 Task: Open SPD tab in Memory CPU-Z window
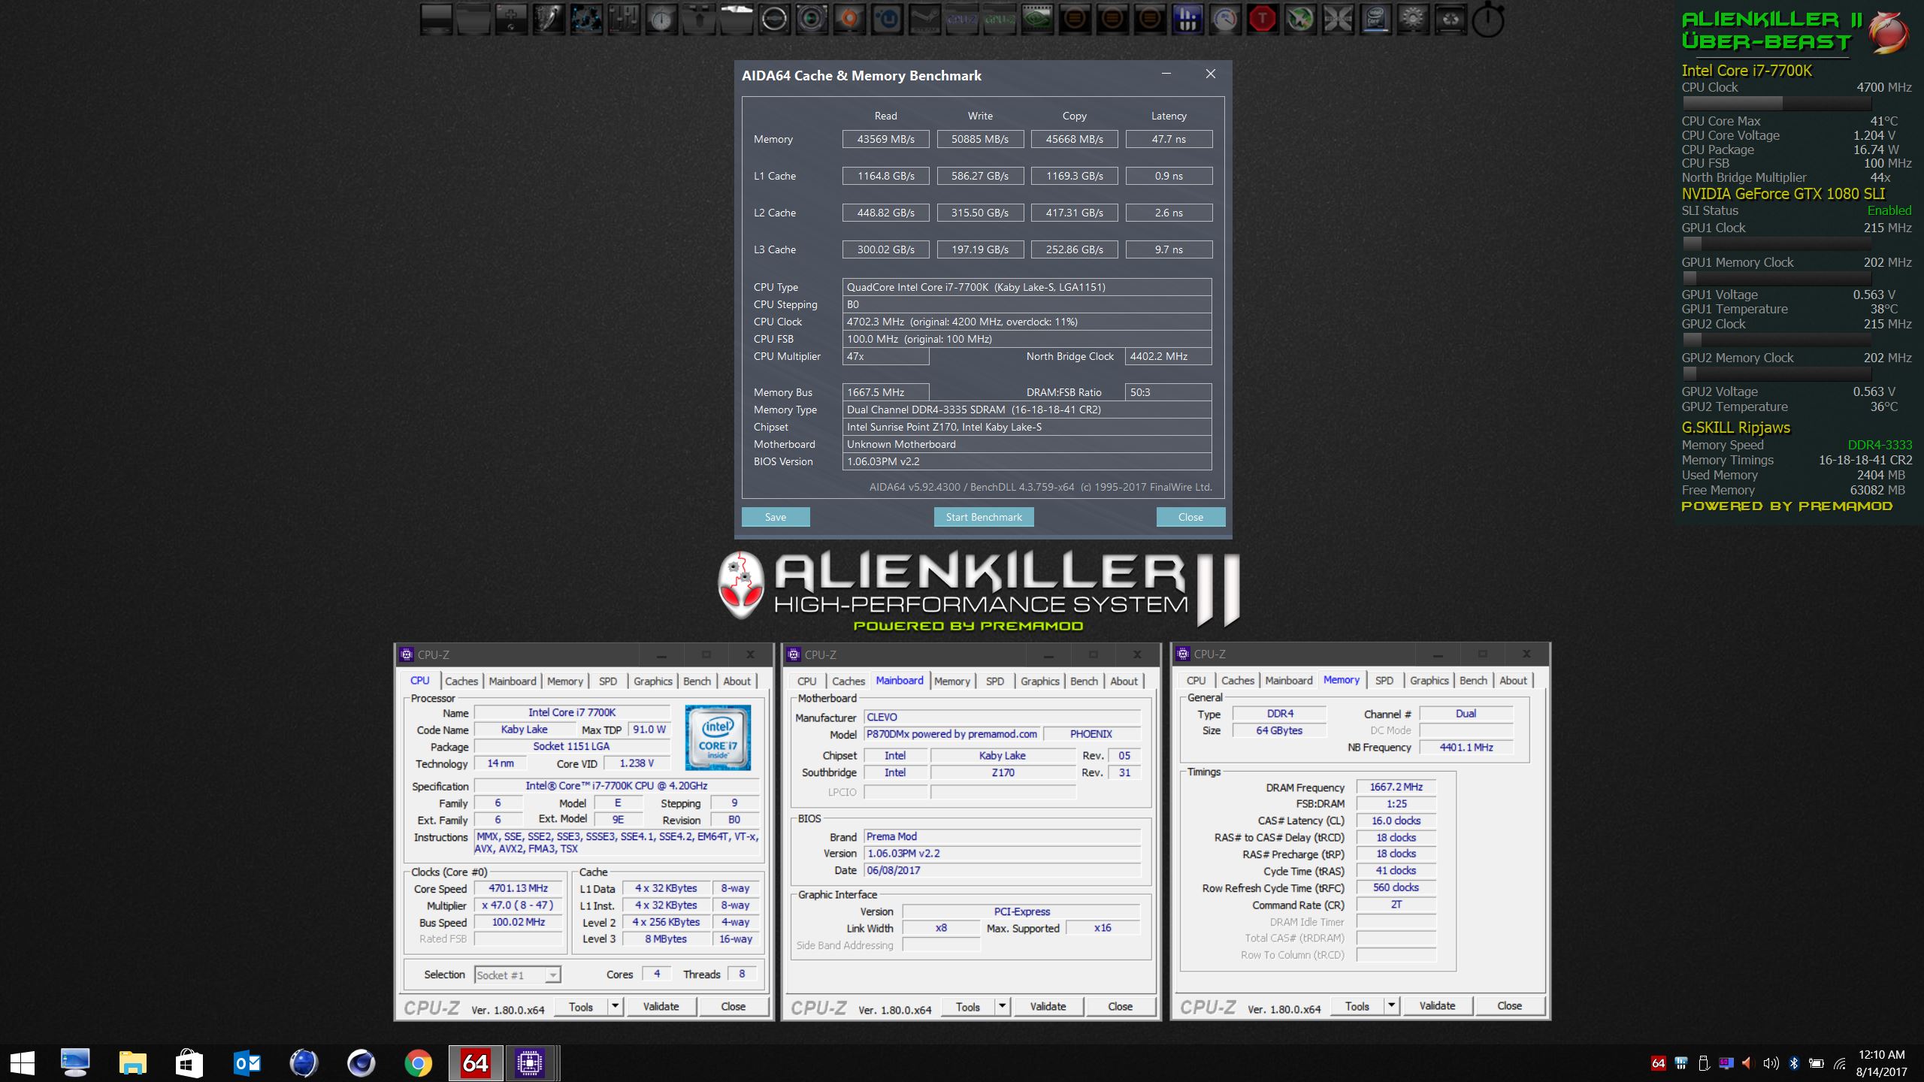click(1384, 680)
